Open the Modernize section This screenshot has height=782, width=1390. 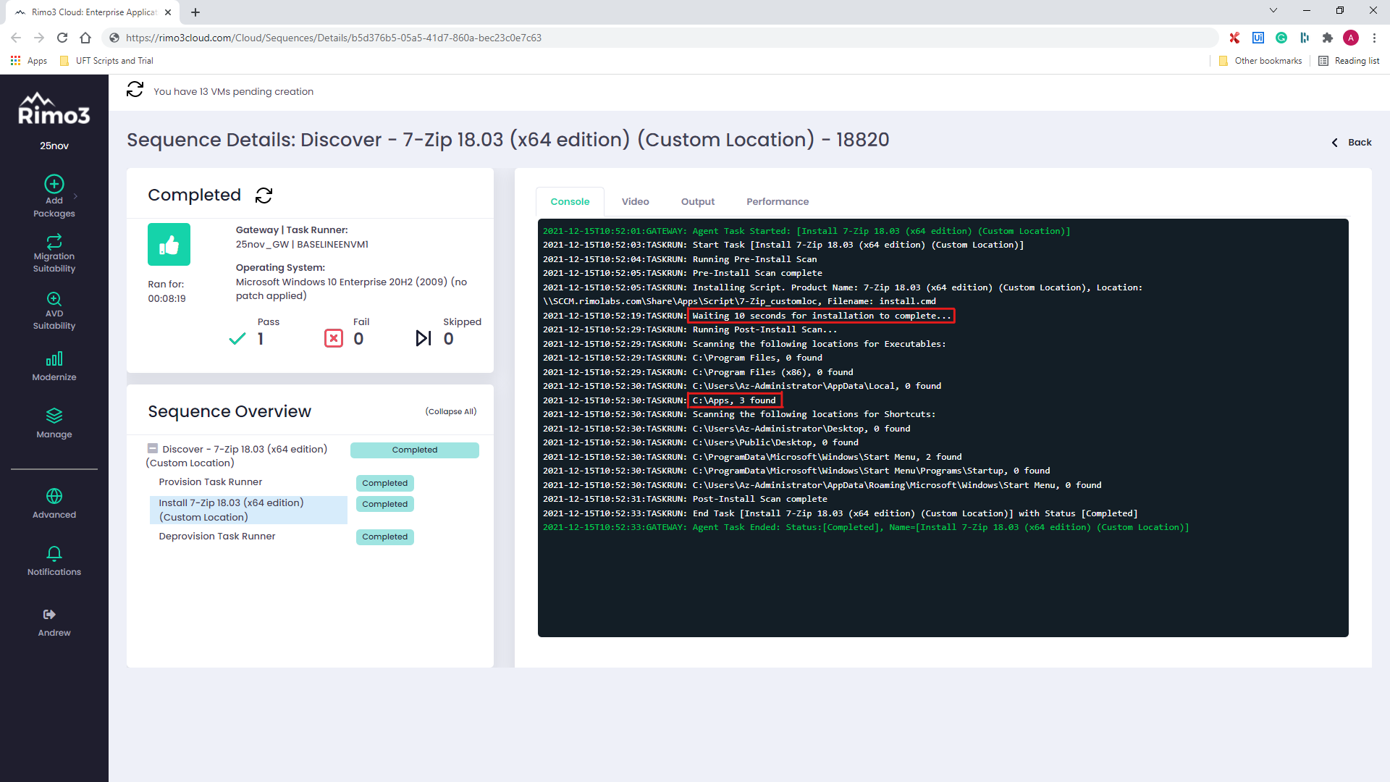[x=54, y=366]
